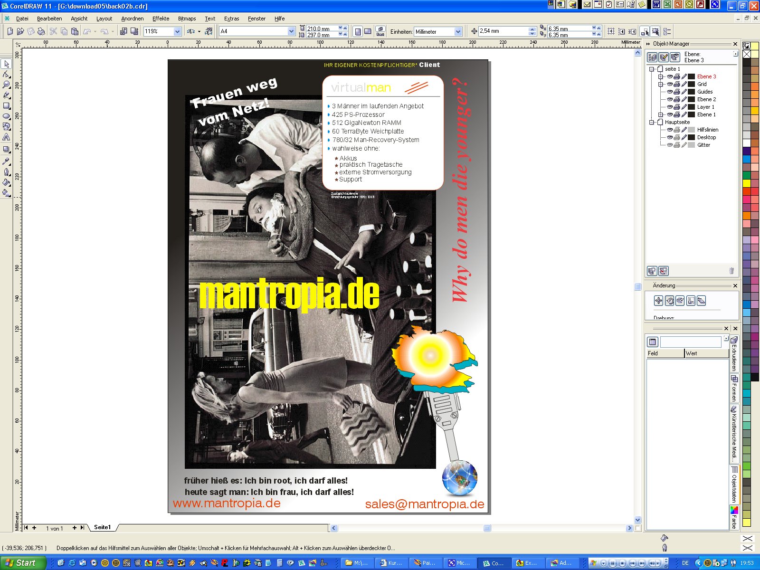Click the Position icon in Änderung panel
The height and width of the screenshot is (570, 760).
coord(658,300)
